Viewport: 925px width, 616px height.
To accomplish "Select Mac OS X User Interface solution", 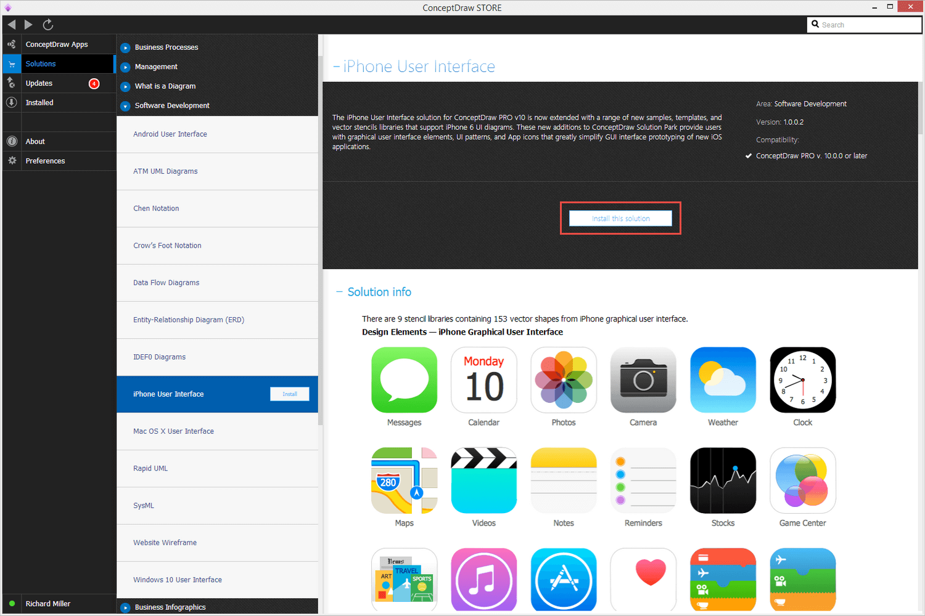I will [x=217, y=431].
